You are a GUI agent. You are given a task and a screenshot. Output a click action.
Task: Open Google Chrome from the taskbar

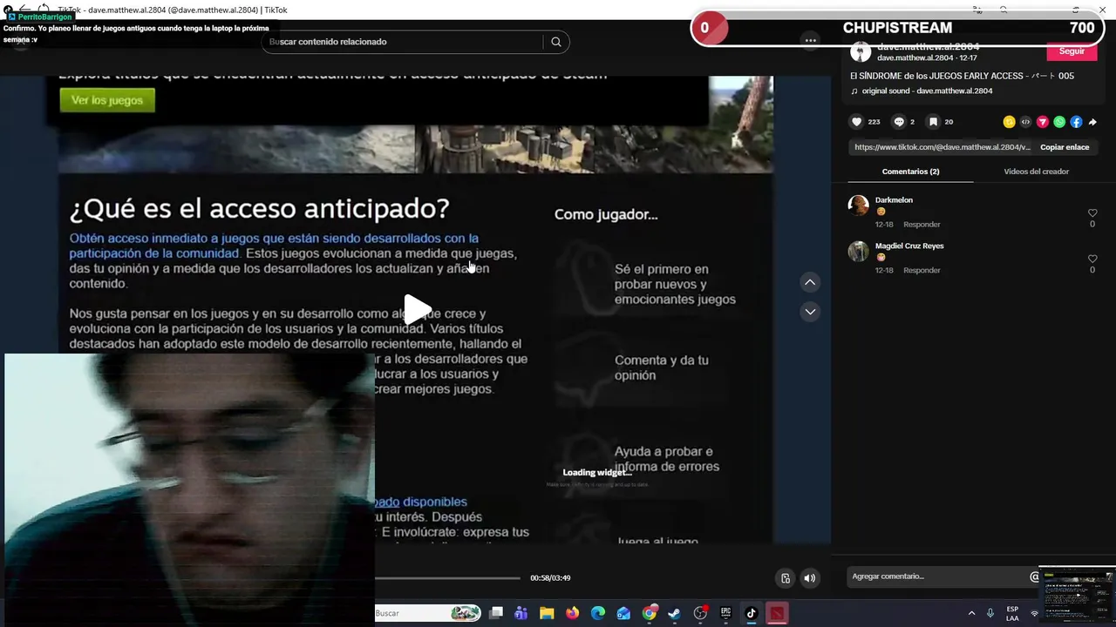649,613
